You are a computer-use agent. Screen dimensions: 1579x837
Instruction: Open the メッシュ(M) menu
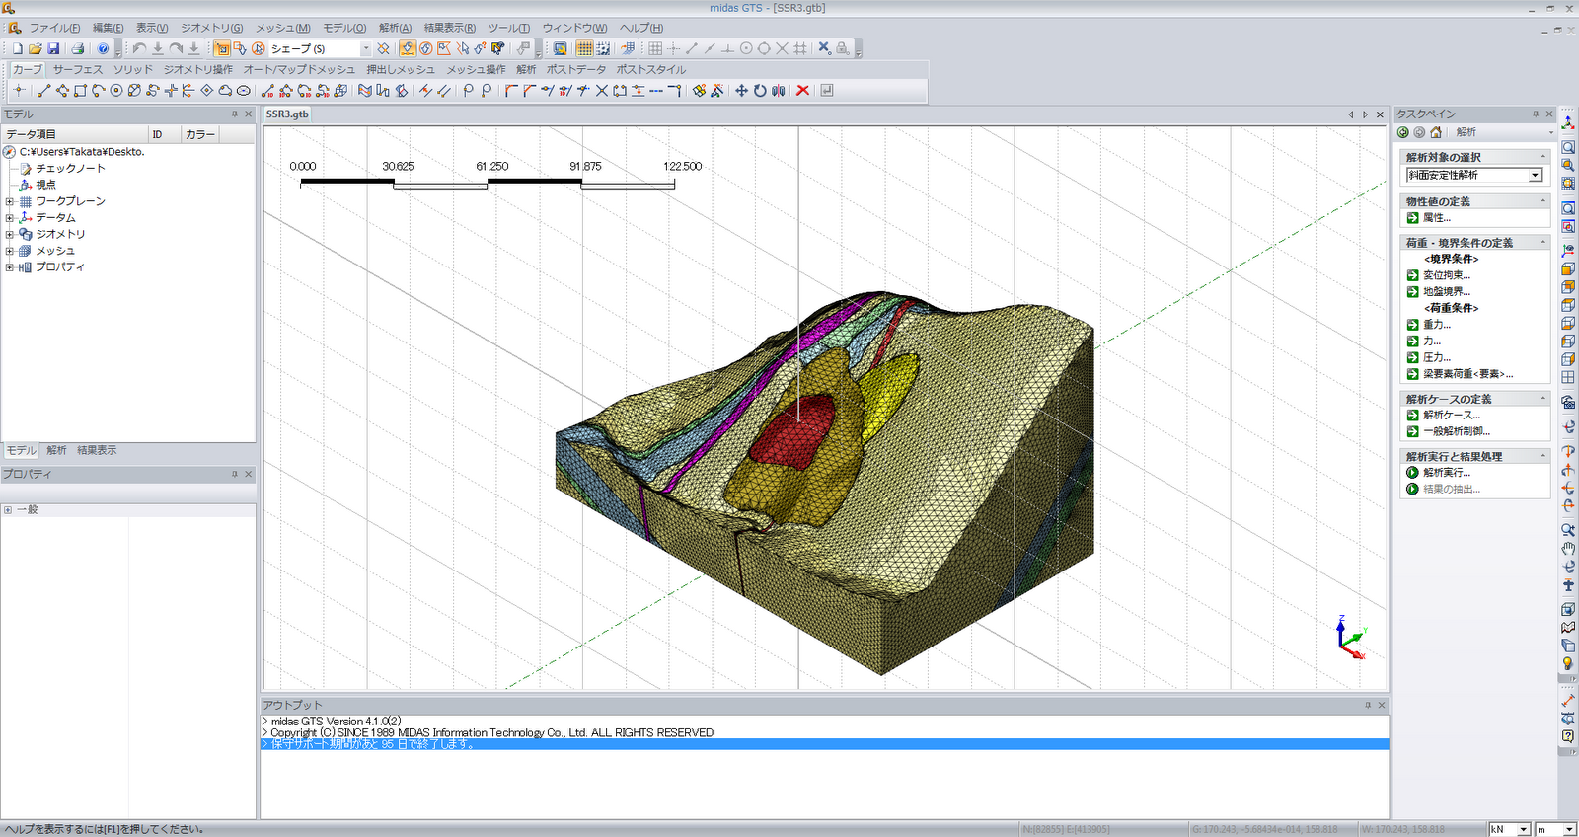[282, 28]
